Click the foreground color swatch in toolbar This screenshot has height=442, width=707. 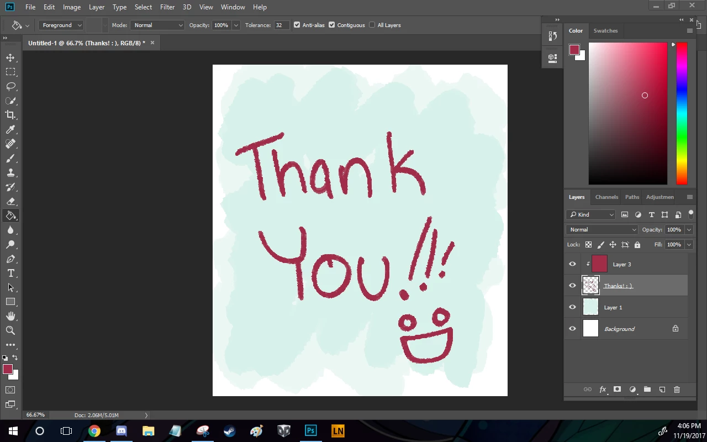tap(8, 369)
